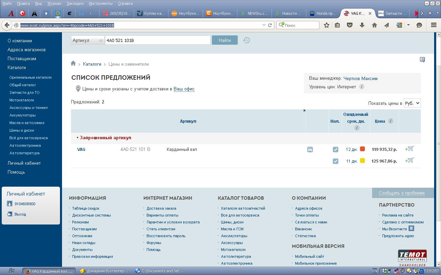Open the Артикул search type dropdown
Image resolution: width=441 pixels, height=275 pixels.
tap(88, 40)
